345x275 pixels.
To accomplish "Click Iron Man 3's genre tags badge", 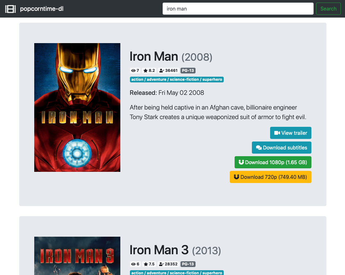I will [x=177, y=273].
